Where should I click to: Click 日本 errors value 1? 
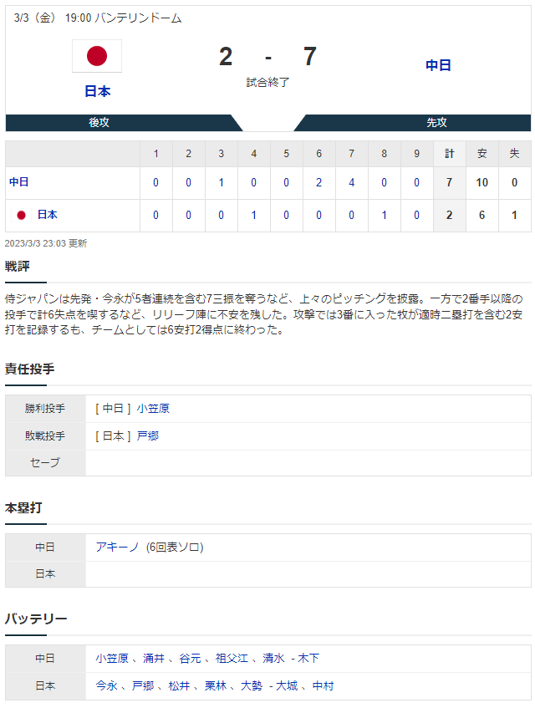click(514, 216)
